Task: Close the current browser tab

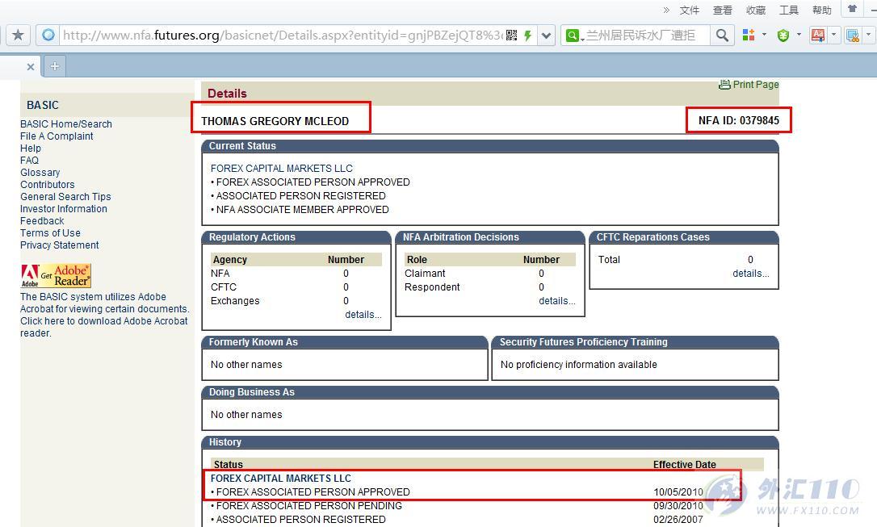Action: [x=31, y=66]
